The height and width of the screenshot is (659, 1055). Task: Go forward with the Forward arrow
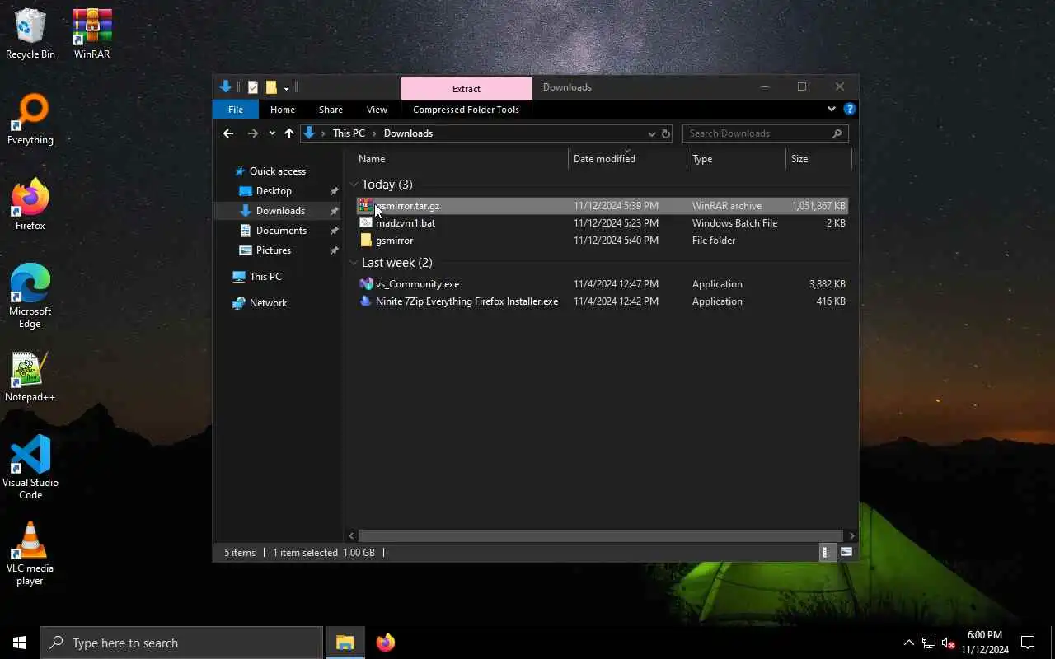tap(253, 133)
